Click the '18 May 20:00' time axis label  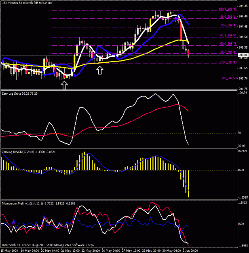pos(30,251)
